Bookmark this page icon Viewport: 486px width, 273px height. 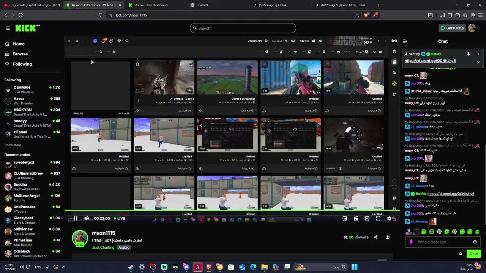(x=100, y=15)
